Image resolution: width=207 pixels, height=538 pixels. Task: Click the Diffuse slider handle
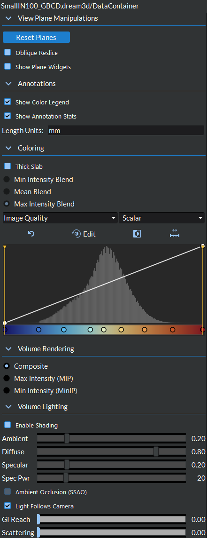coord(156,451)
